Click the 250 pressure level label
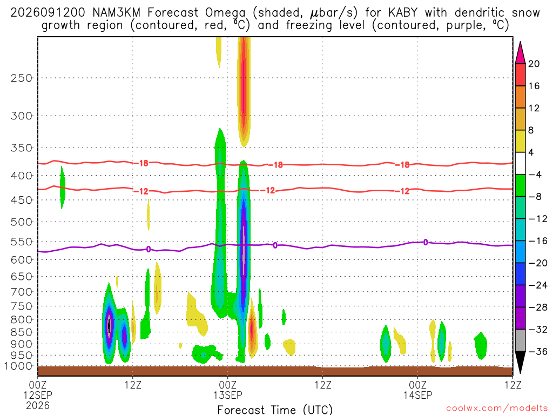This screenshot has height=415, width=553. (x=22, y=78)
